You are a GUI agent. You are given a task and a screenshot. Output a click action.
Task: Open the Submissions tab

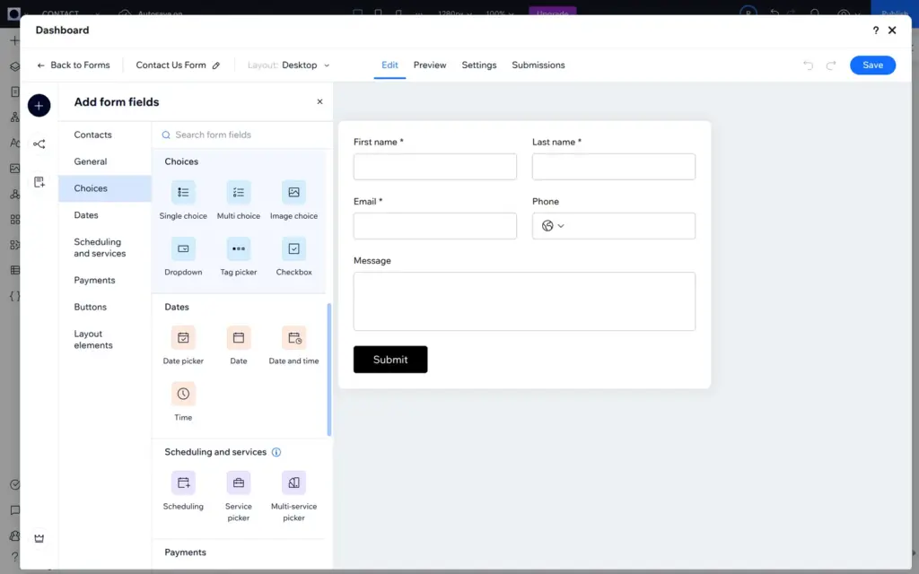(538, 65)
